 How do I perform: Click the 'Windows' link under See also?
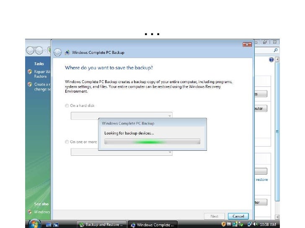pos(42,212)
